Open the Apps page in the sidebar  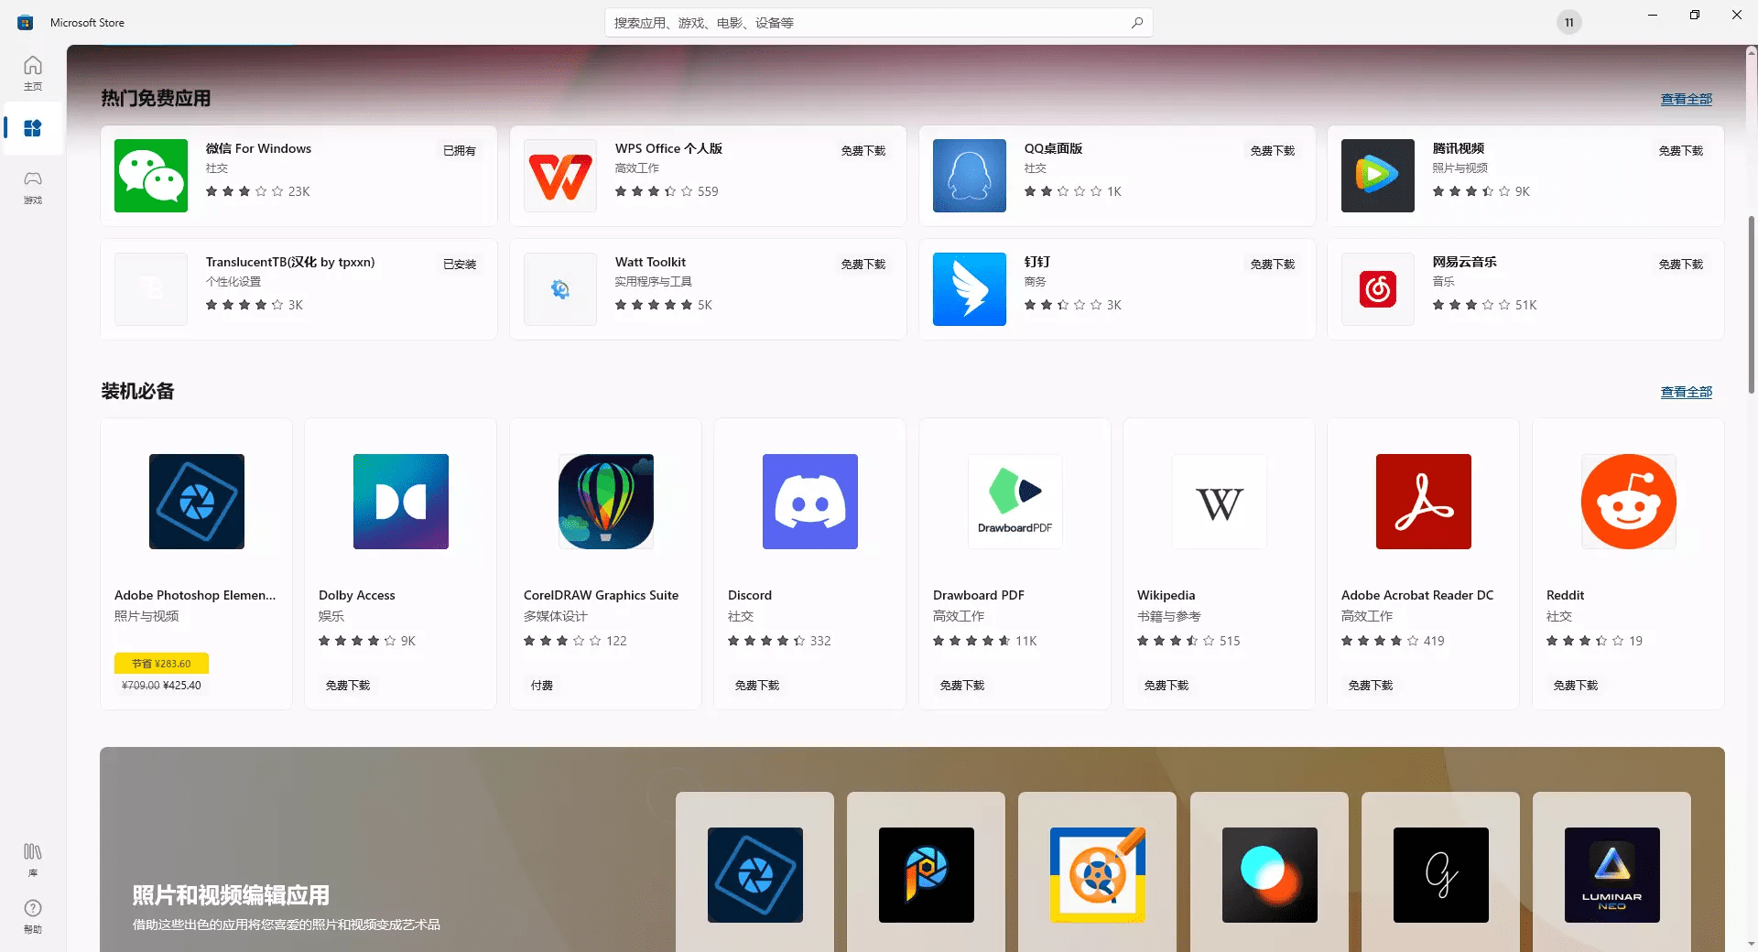point(33,128)
